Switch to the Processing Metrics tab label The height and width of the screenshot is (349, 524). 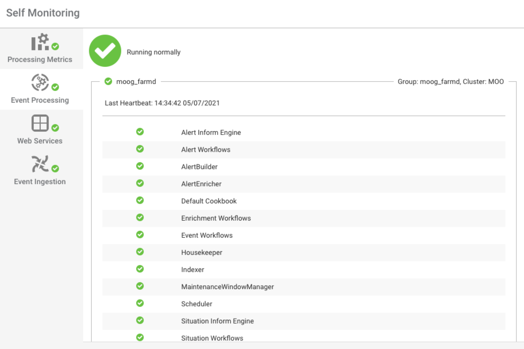[x=40, y=59]
